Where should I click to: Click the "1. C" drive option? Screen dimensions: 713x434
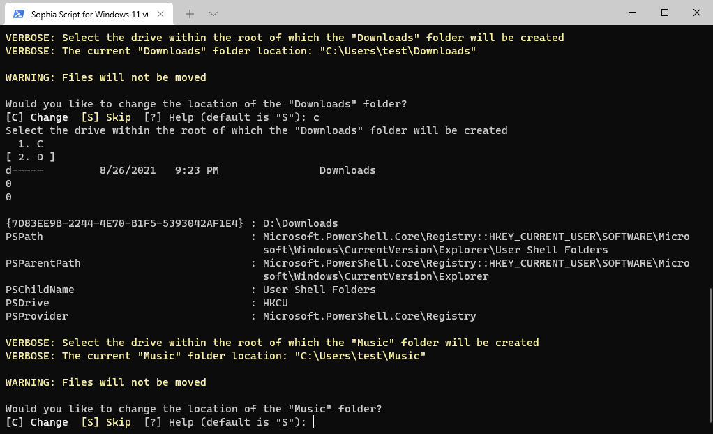point(31,144)
